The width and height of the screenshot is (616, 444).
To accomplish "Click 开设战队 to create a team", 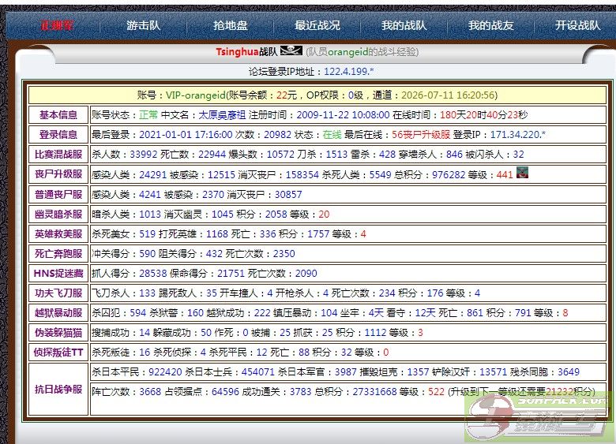I will click(577, 25).
